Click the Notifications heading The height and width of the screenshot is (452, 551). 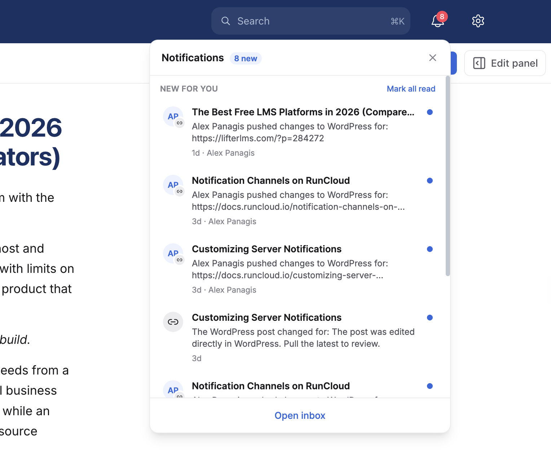193,58
